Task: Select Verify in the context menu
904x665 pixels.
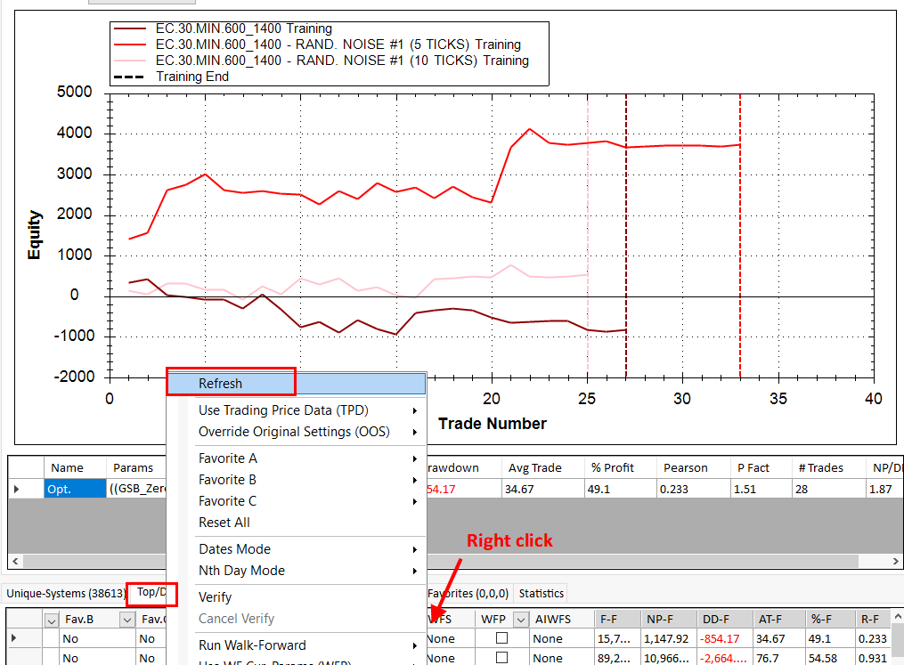Action: tap(216, 597)
